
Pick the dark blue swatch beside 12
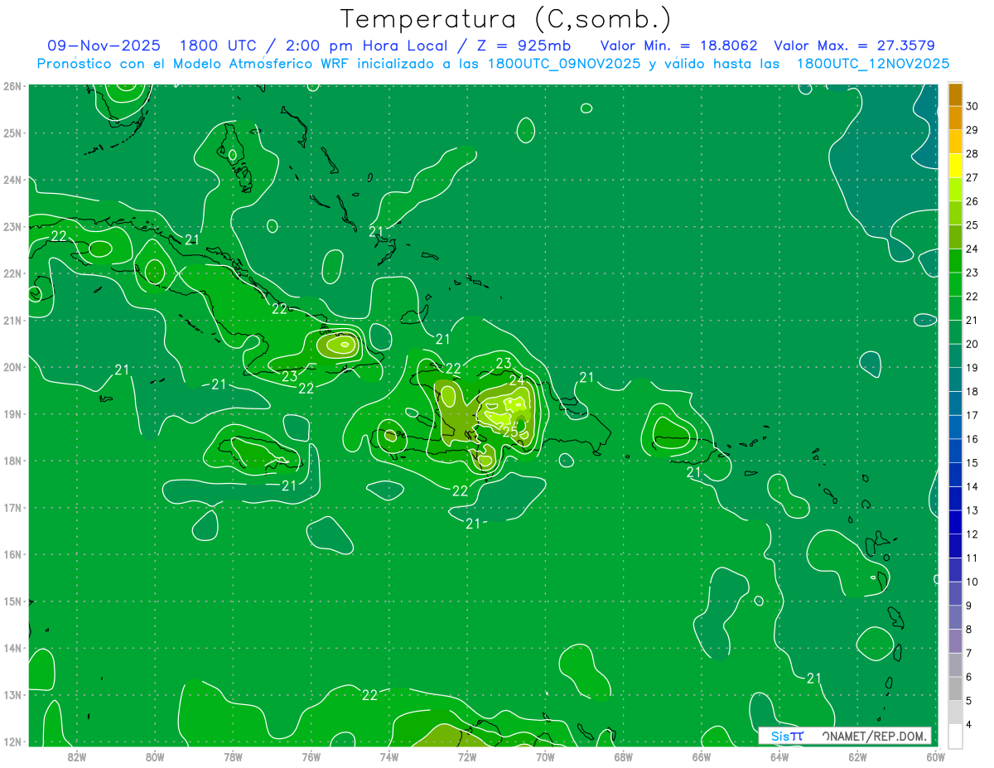pyautogui.click(x=955, y=522)
